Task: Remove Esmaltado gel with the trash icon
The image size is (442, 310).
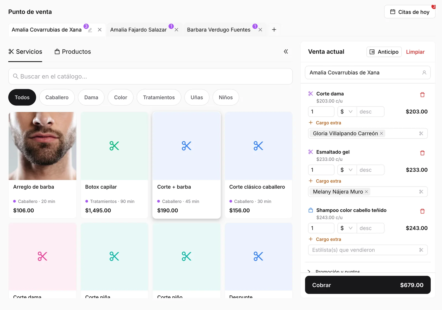Action: [422, 153]
